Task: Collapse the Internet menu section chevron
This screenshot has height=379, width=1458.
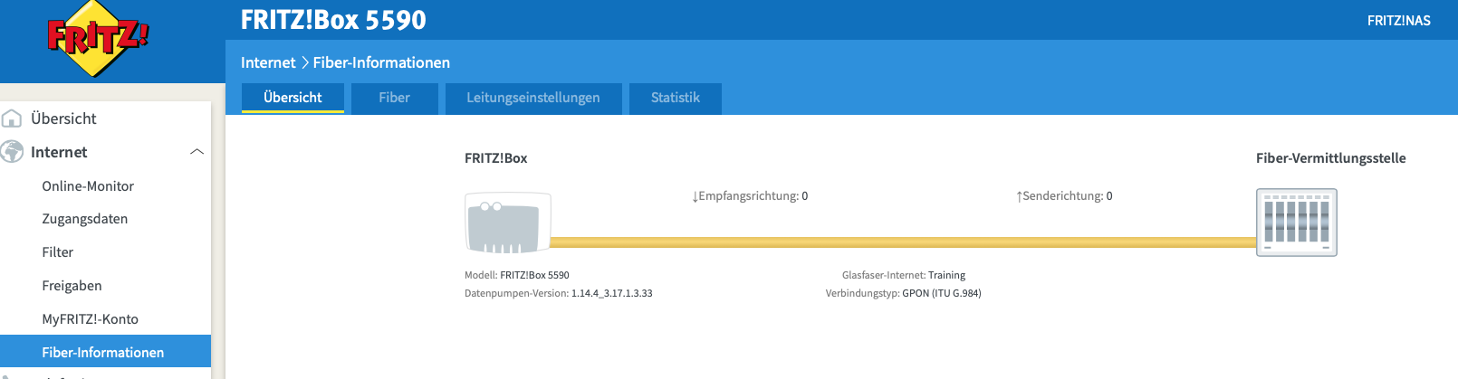Action: [x=197, y=152]
